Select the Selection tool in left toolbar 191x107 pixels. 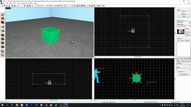[x=3, y=15]
